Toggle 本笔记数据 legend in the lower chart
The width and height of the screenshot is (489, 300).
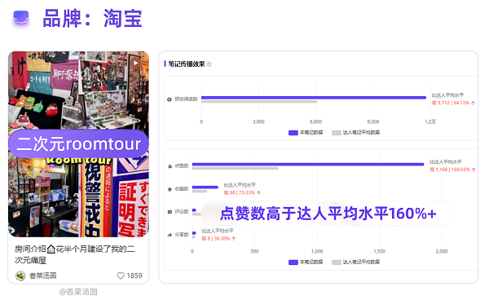click(x=306, y=262)
